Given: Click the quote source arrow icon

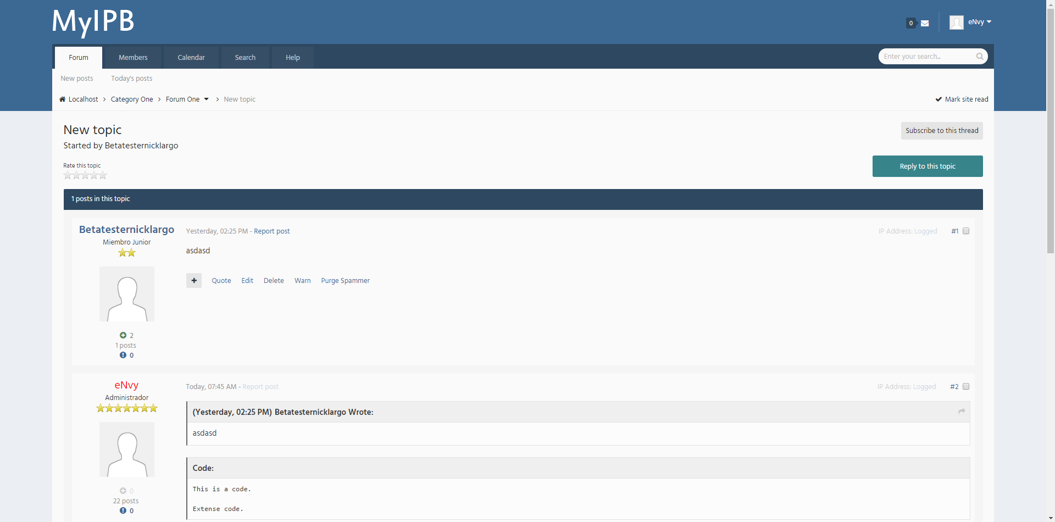Looking at the screenshot, I should (962, 412).
